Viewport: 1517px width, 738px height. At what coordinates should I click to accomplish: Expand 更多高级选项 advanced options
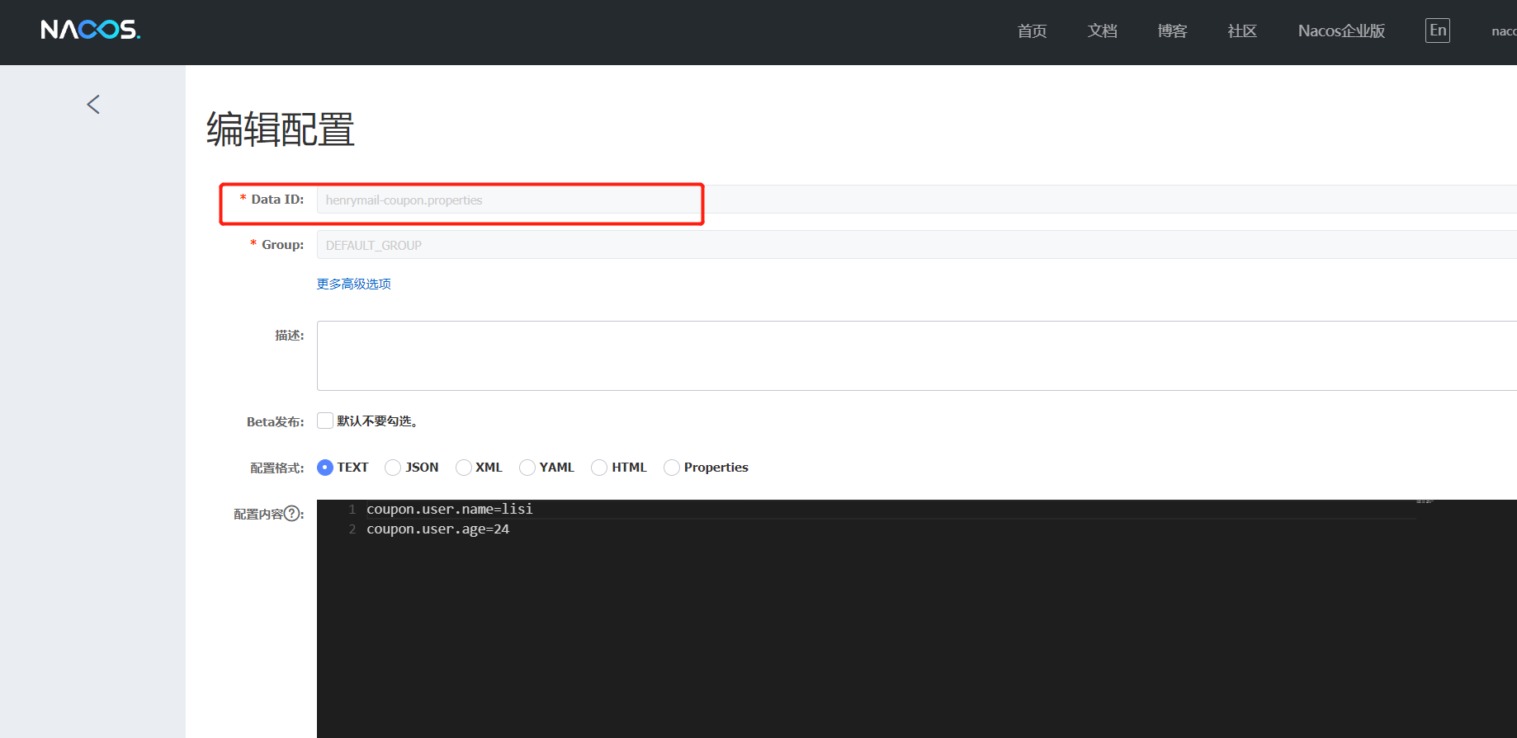[x=353, y=284]
